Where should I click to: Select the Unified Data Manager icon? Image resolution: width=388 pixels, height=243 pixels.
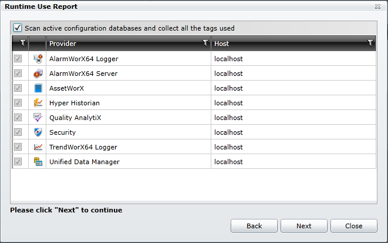tap(38, 162)
